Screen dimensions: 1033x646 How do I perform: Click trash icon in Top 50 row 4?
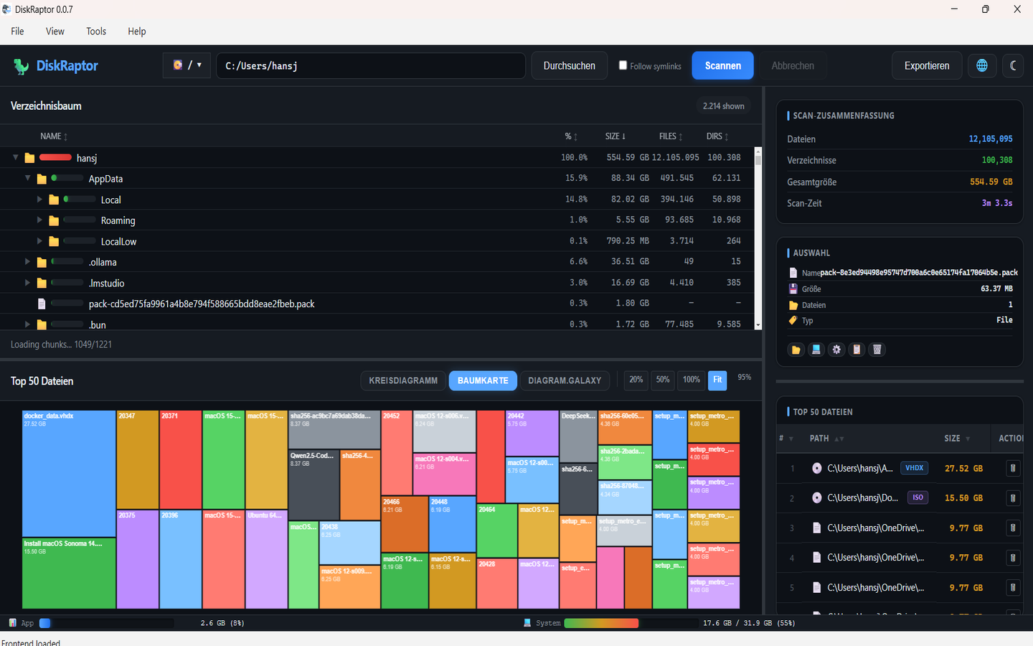tap(1013, 558)
